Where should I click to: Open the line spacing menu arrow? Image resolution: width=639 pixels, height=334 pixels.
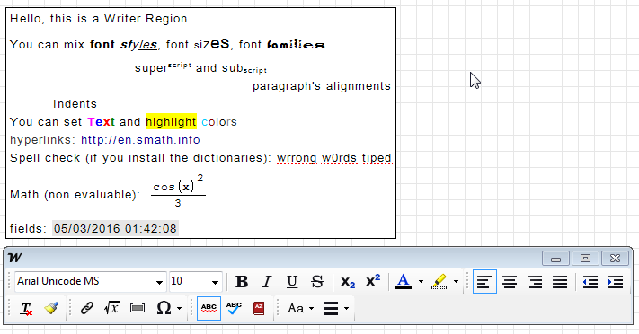click(346, 308)
